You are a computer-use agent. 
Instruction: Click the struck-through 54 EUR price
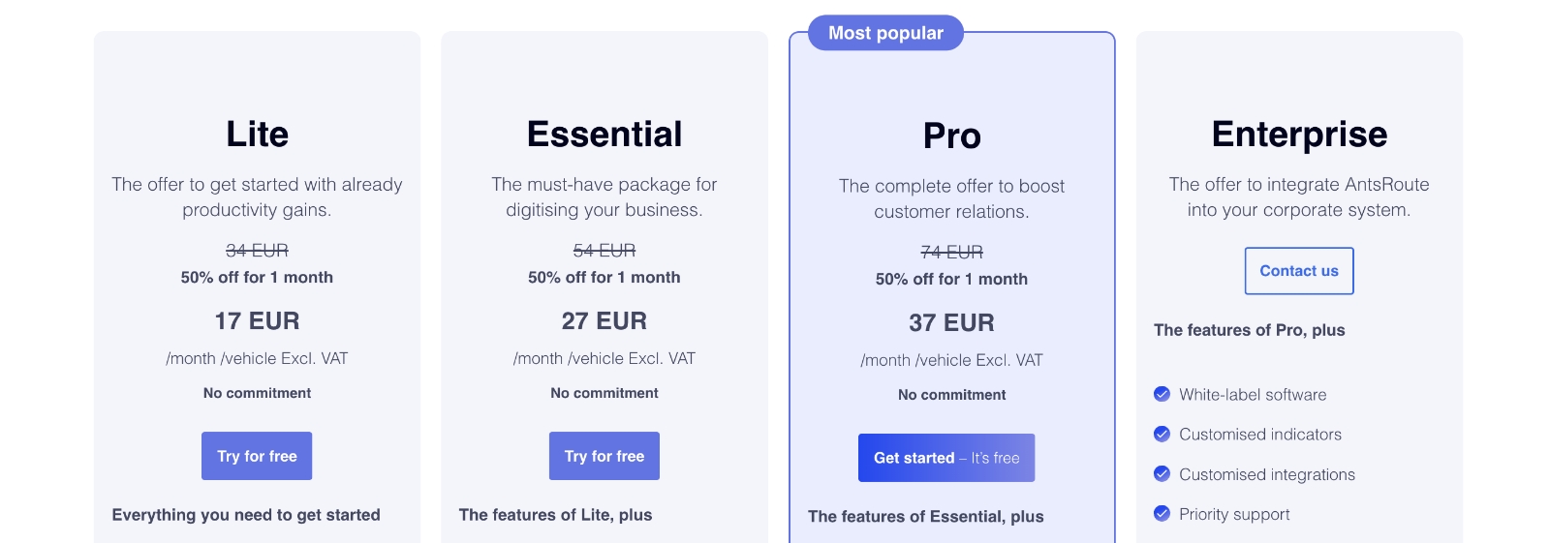(604, 251)
